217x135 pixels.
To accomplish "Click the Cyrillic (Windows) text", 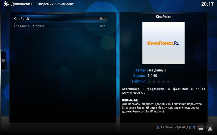I will (x=152, y=111).
